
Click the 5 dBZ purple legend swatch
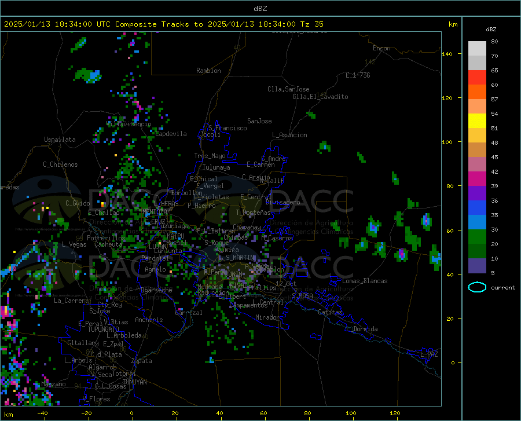point(477,266)
